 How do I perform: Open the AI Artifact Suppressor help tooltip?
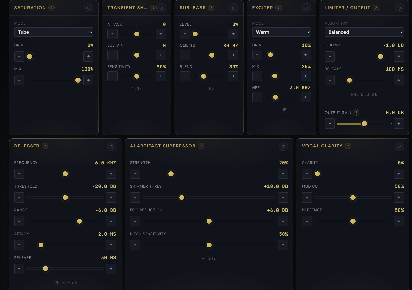coord(201,146)
